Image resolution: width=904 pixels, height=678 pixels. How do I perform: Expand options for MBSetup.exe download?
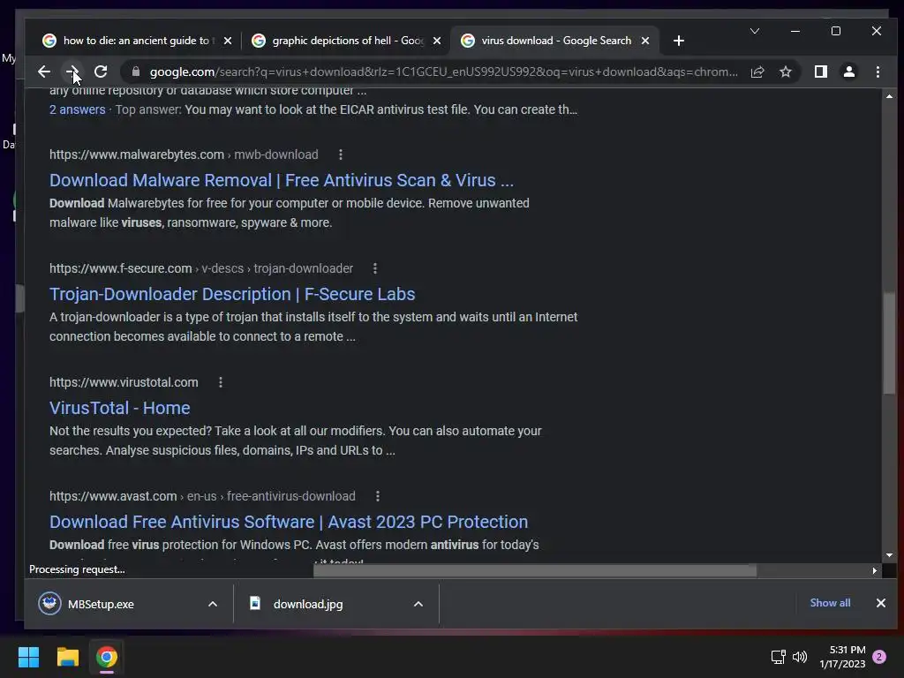pyautogui.click(x=212, y=604)
